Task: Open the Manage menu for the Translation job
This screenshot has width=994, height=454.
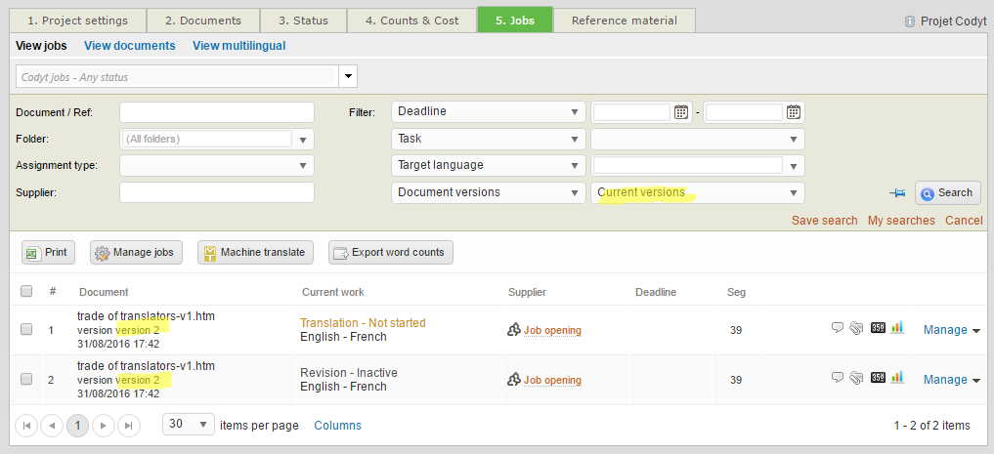Action: (x=951, y=330)
